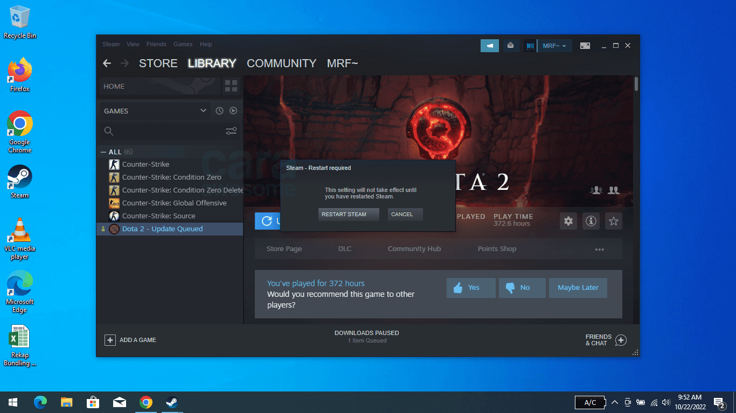
Task: Open the Dota 2 DLC link
Action: coord(345,249)
